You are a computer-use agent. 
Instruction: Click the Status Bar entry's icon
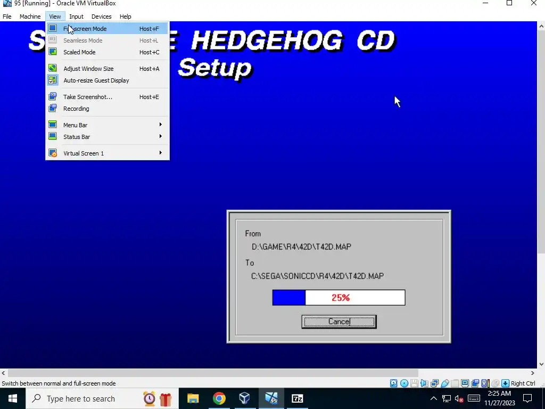pos(53,136)
